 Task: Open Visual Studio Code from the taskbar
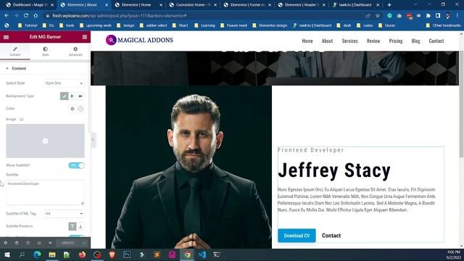pos(202,254)
